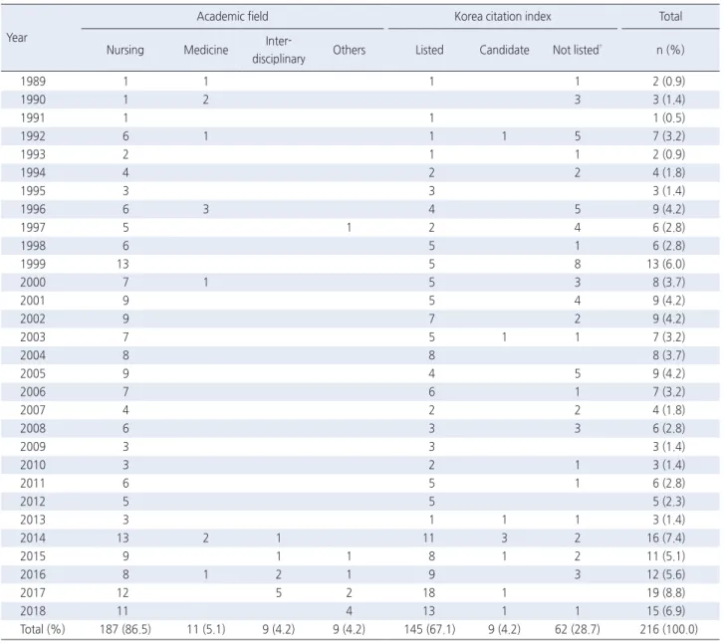This screenshot has width=724, height=644.
Task: Select Listed value '7' for 2002
Action: click(x=432, y=319)
